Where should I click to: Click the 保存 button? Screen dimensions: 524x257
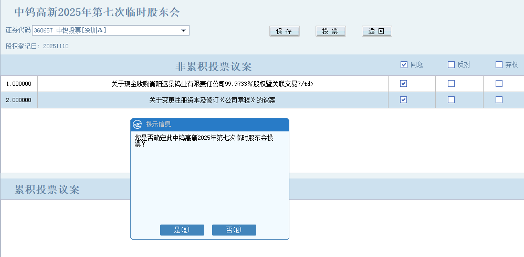coord(285,31)
